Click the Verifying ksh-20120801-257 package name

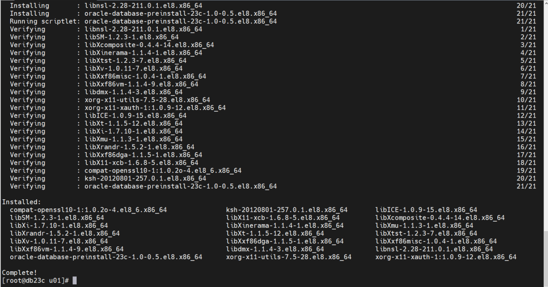(x=146, y=178)
